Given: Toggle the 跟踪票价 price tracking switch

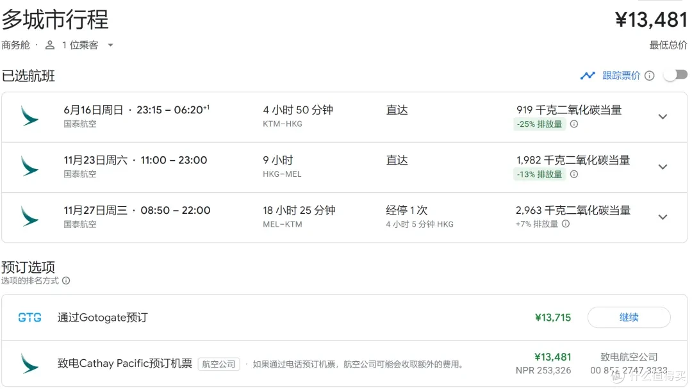Looking at the screenshot, I should (676, 75).
